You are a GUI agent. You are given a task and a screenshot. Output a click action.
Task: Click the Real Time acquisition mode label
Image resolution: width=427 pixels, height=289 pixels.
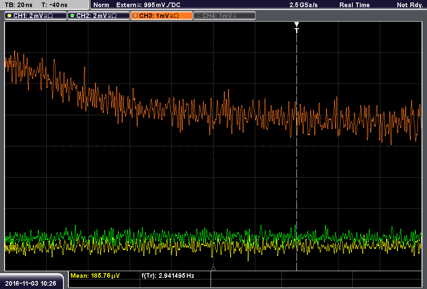(354, 5)
